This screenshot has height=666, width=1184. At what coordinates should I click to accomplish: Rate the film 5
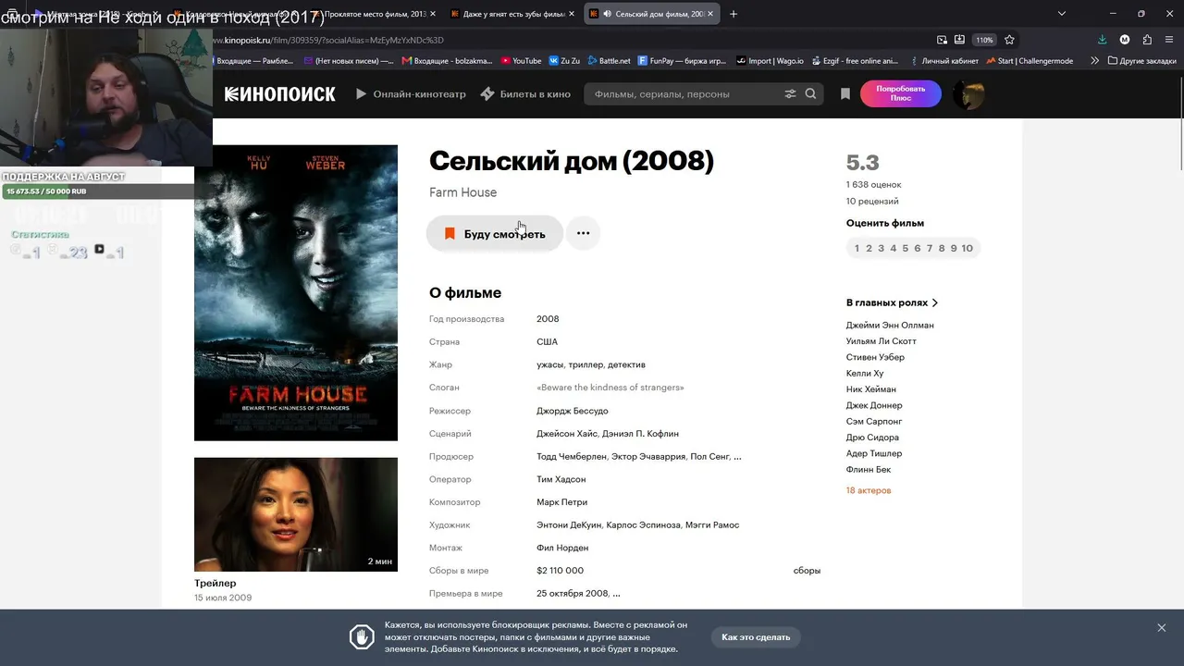click(906, 248)
